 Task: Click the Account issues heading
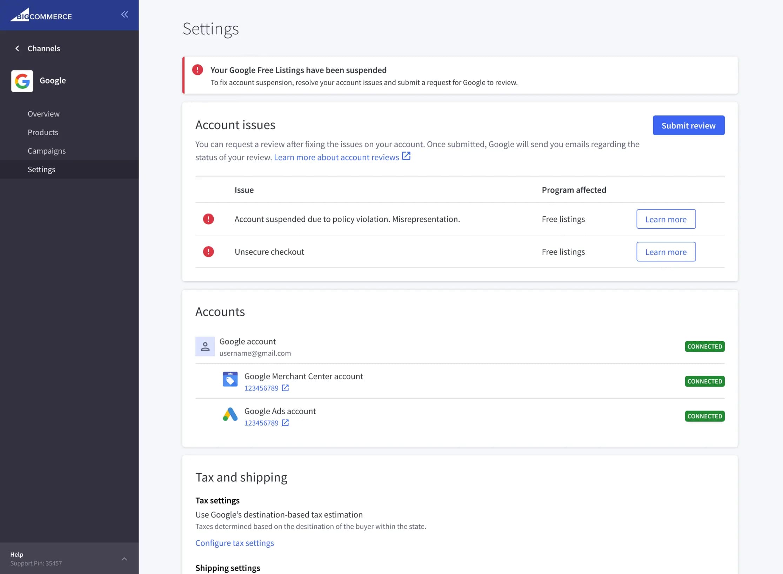coord(235,125)
